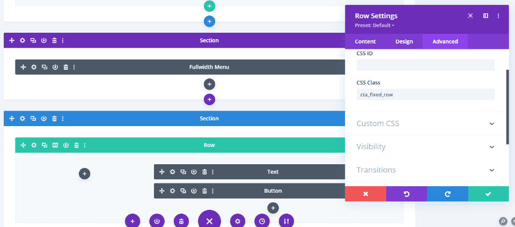The height and width of the screenshot is (227, 515).
Task: Open settings gear on Fullwidth Menu module
Action: [34, 67]
